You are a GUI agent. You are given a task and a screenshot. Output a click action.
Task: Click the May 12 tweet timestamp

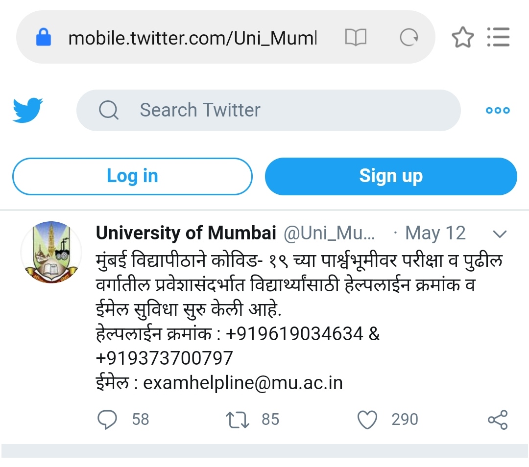pos(435,233)
